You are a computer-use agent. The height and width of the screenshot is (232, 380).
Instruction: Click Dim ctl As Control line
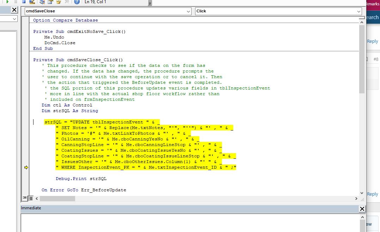(x=67, y=105)
